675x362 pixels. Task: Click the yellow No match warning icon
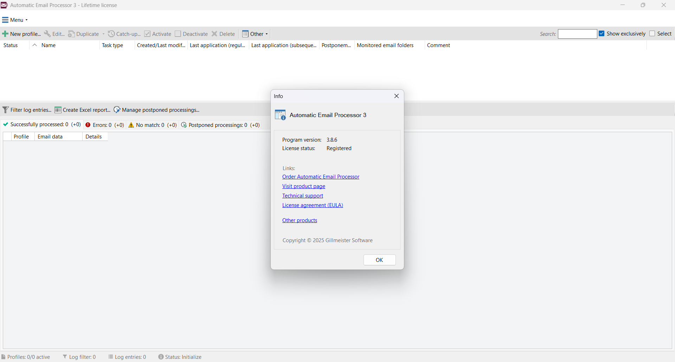131,125
